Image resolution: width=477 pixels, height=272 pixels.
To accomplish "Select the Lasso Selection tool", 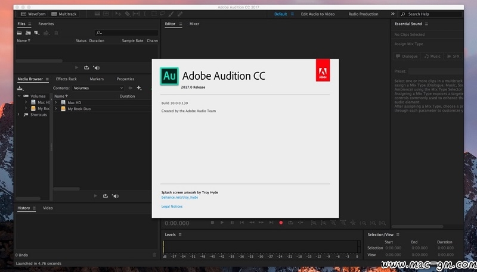I will [162, 14].
